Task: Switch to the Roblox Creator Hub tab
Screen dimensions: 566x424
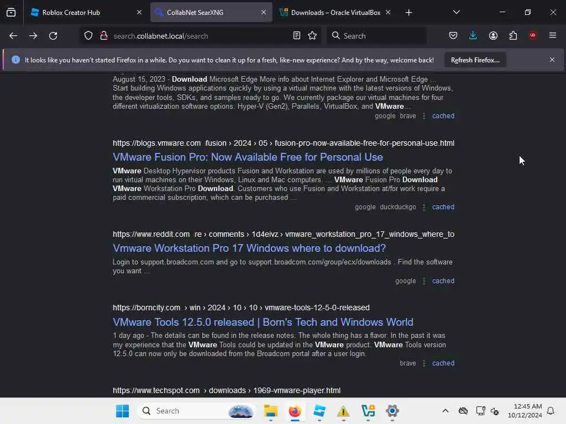Action: click(x=85, y=12)
